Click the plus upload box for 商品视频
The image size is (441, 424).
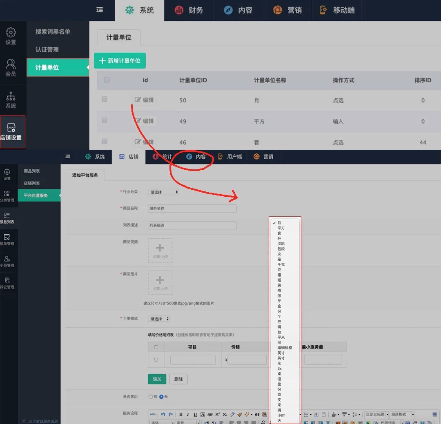tap(160, 250)
